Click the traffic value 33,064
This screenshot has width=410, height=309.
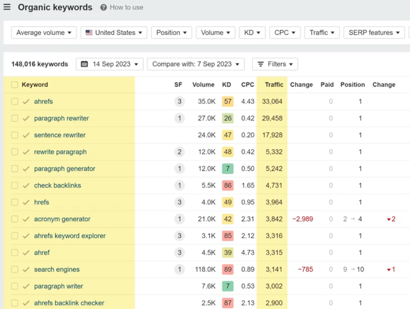pos(272,101)
